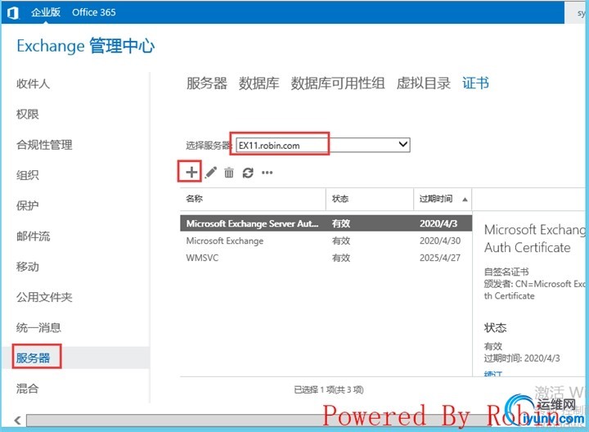Click the 状态 column header

tap(370, 199)
